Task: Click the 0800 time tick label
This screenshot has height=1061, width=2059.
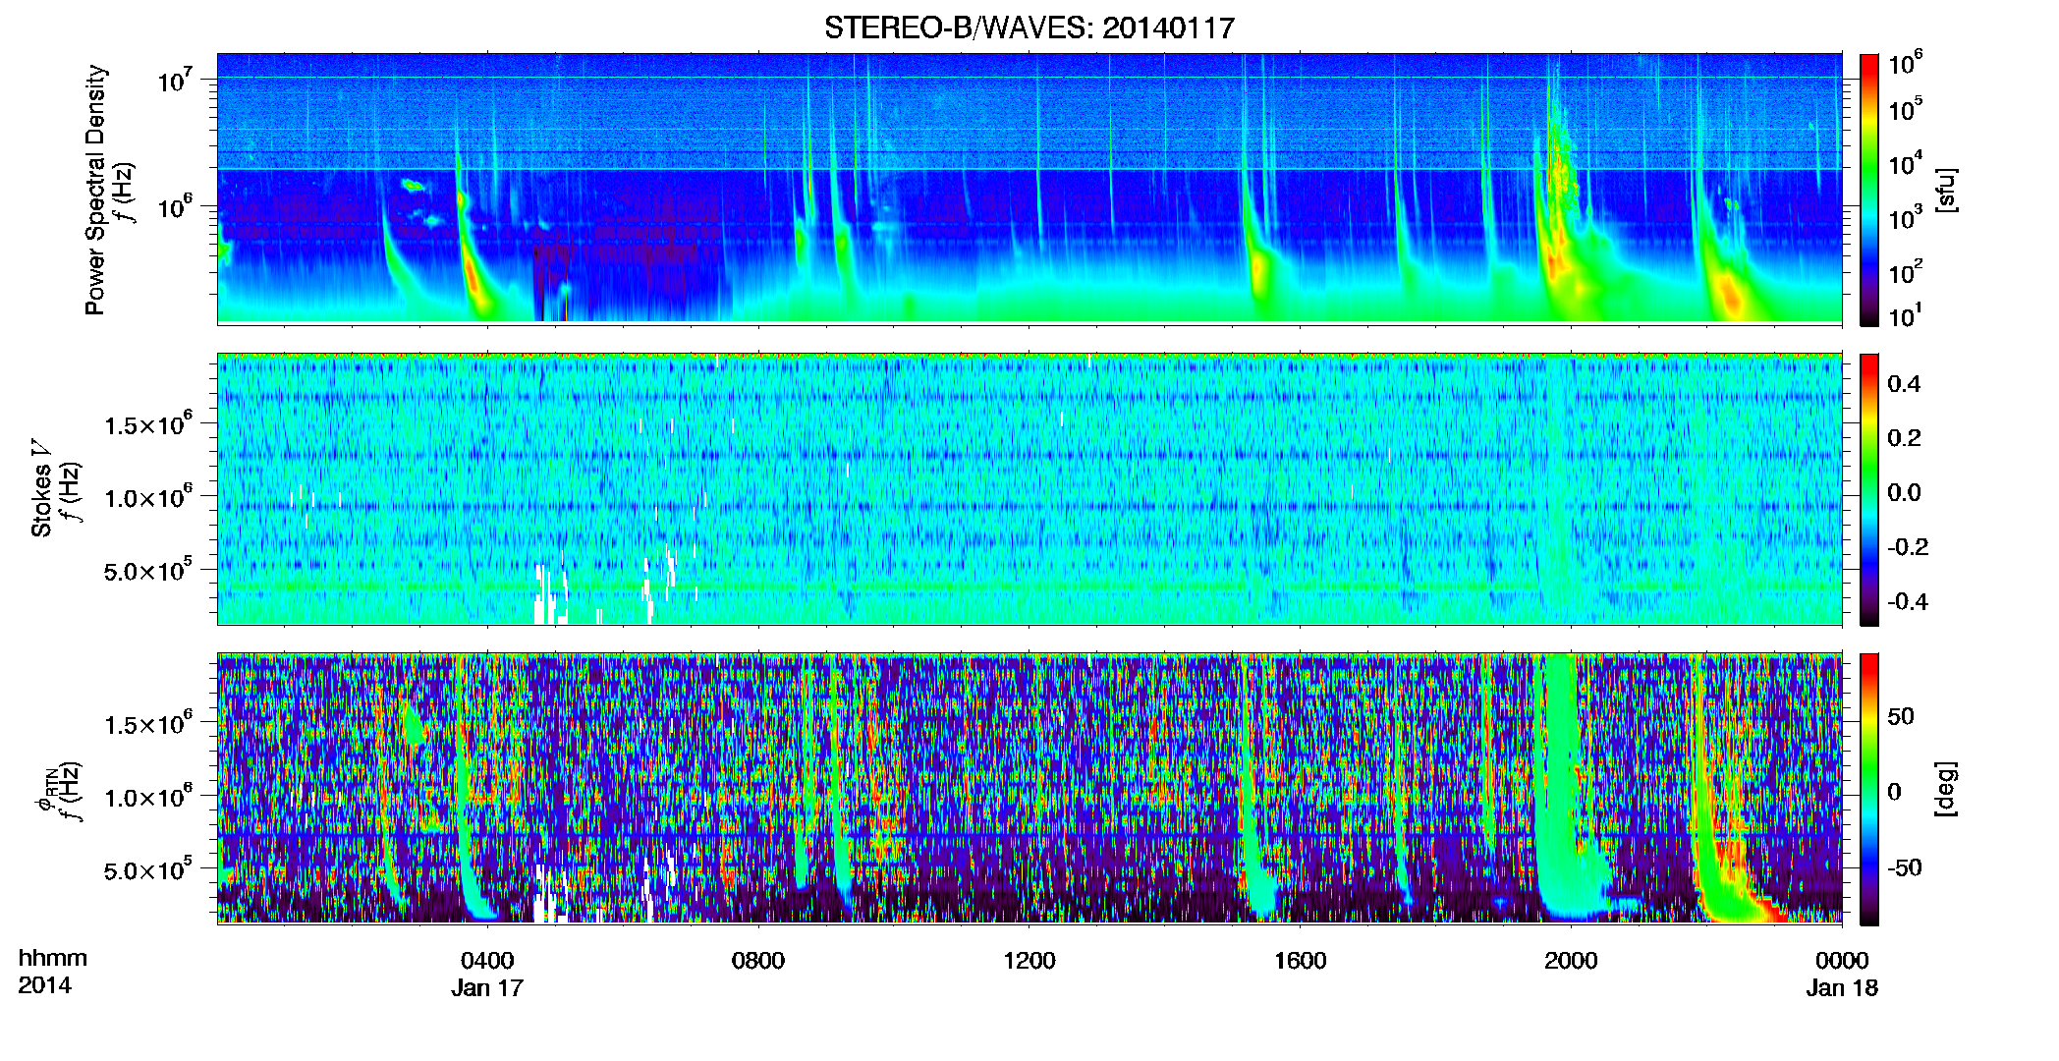Action: pyautogui.click(x=758, y=960)
